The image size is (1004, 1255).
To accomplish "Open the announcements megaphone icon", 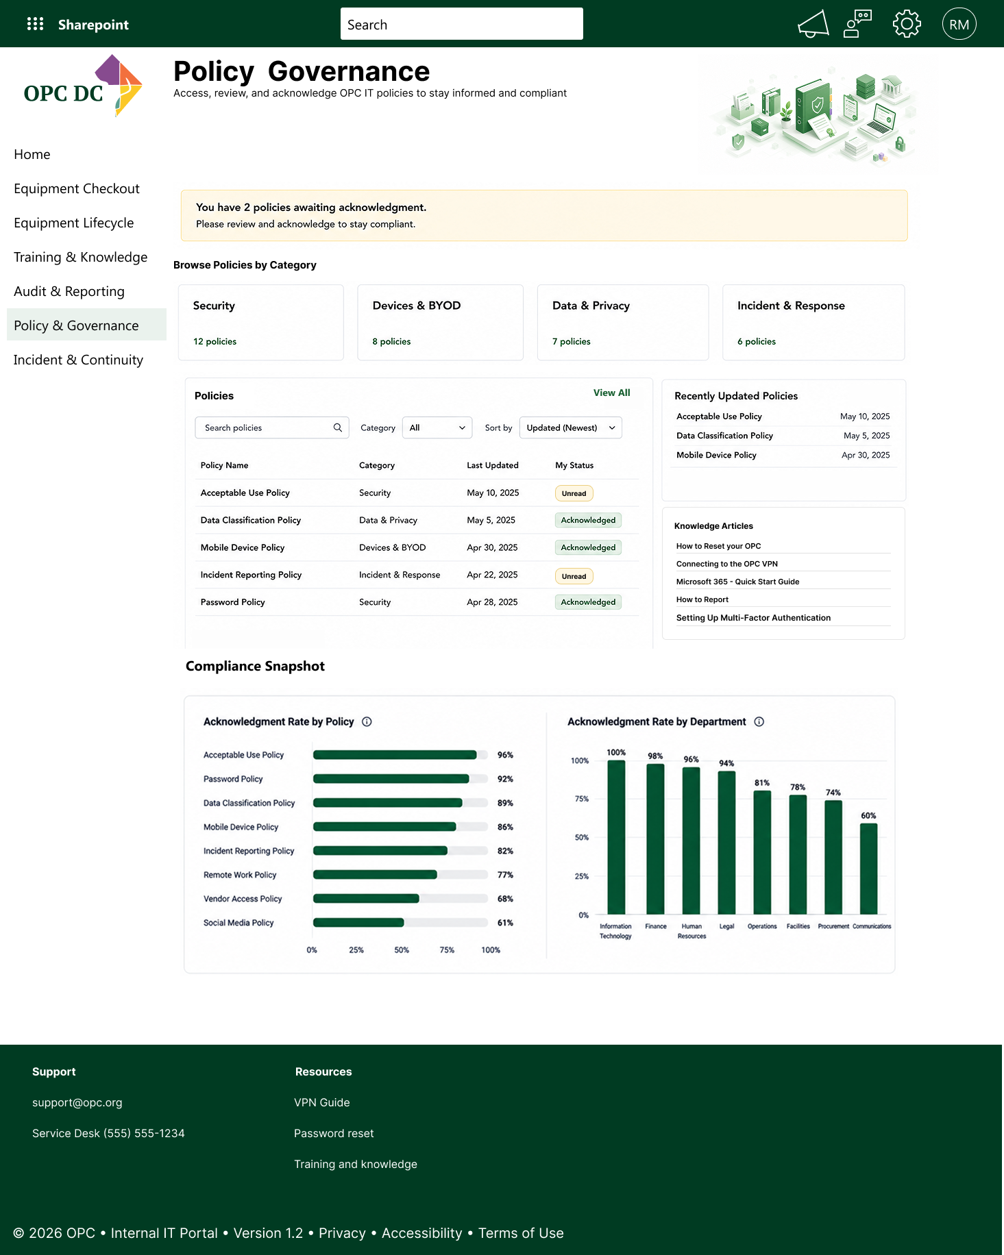I will 813,24.
